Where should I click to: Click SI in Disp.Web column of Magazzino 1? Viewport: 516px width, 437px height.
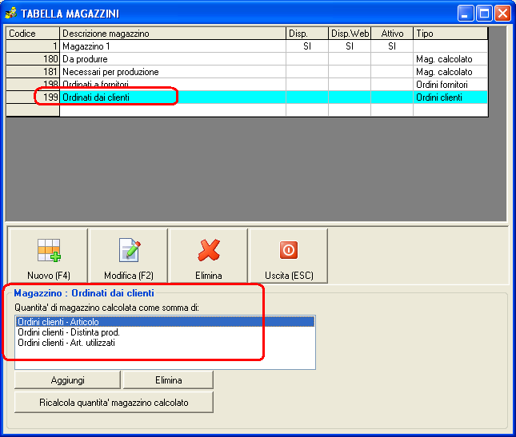350,46
